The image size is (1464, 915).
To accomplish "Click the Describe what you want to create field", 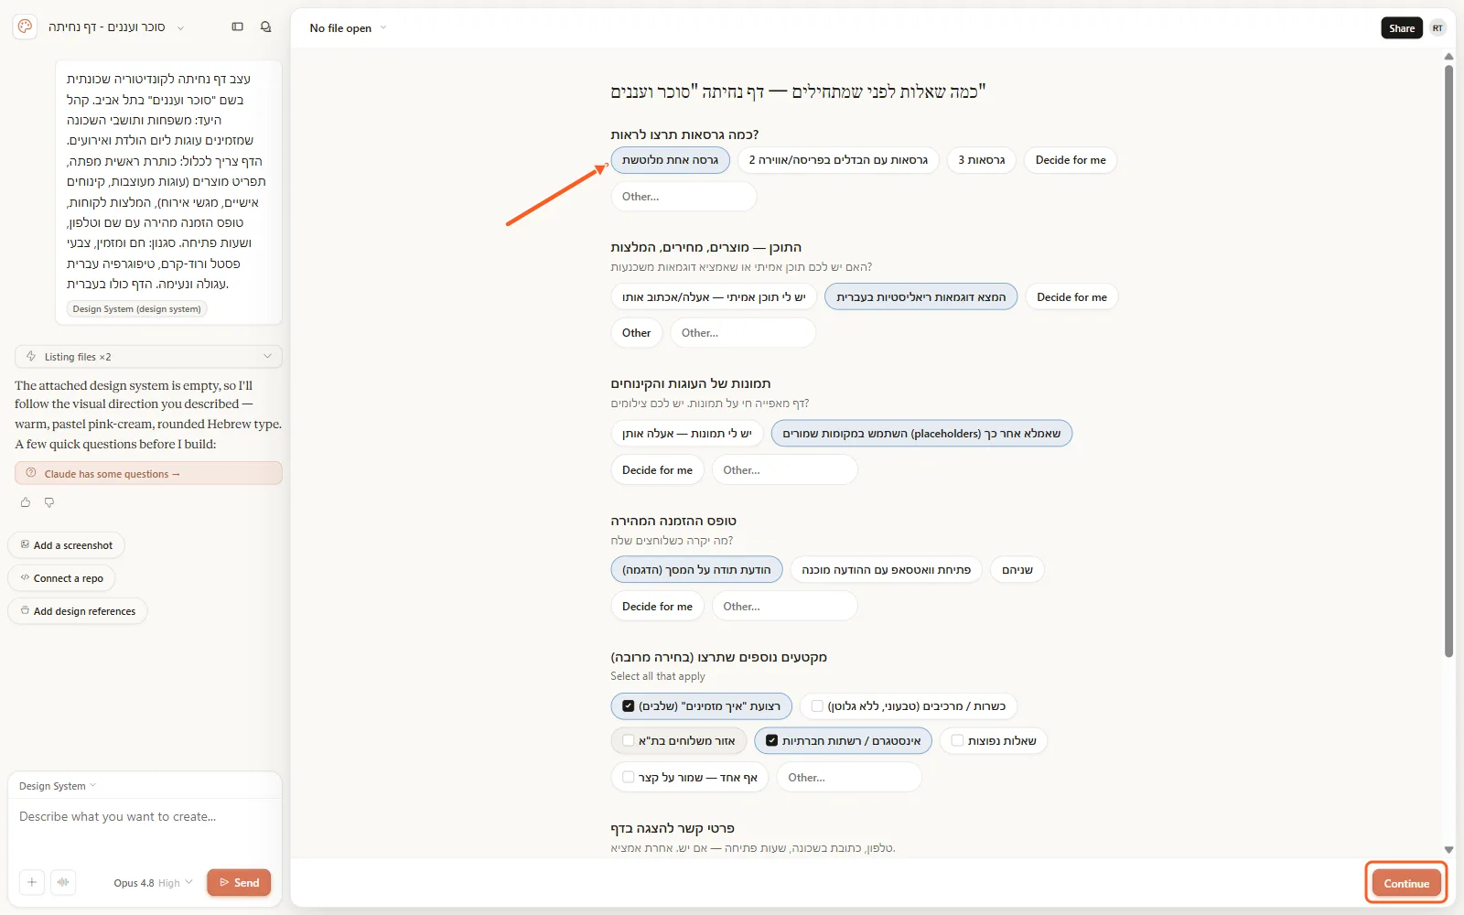I will [145, 817].
